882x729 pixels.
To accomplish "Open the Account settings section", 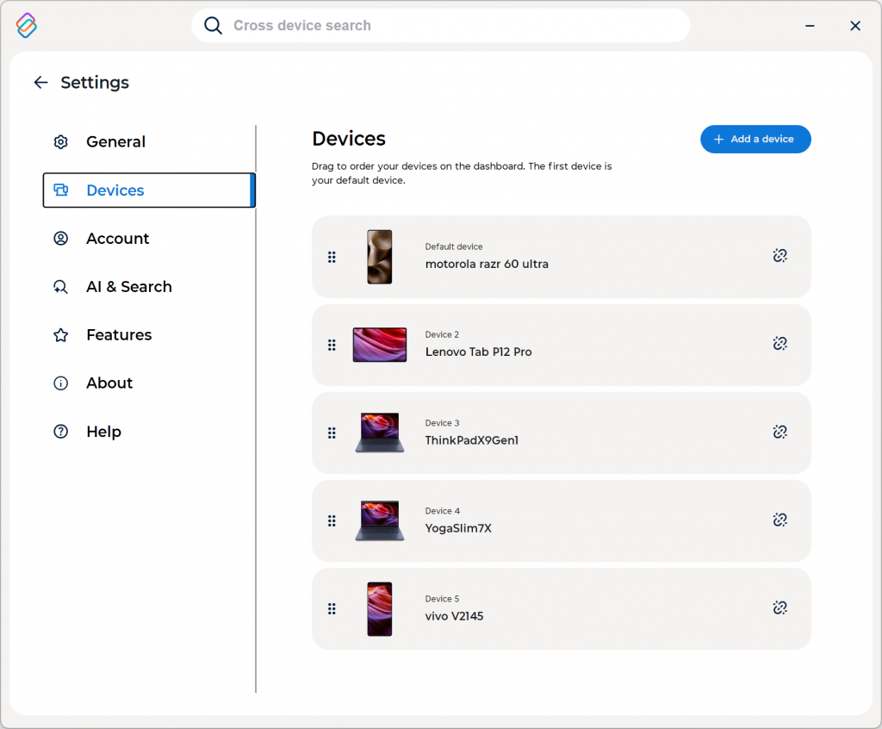I will point(117,239).
